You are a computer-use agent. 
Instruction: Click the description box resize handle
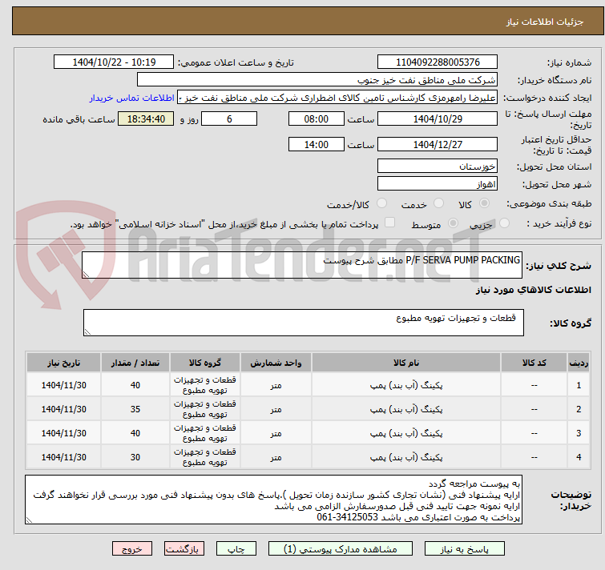86,275
